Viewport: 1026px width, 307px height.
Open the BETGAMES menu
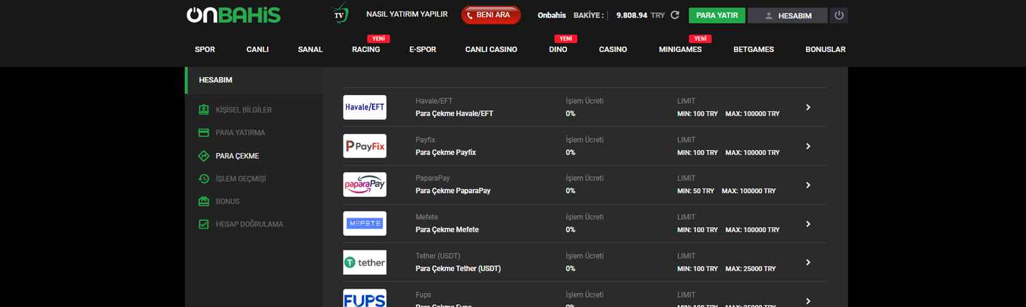pos(754,49)
